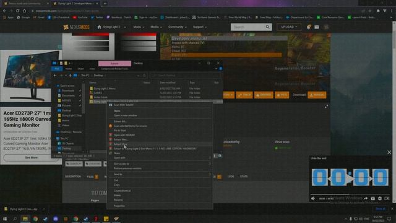
Task: Open Nexus messages envelope icon
Action: pos(316,27)
